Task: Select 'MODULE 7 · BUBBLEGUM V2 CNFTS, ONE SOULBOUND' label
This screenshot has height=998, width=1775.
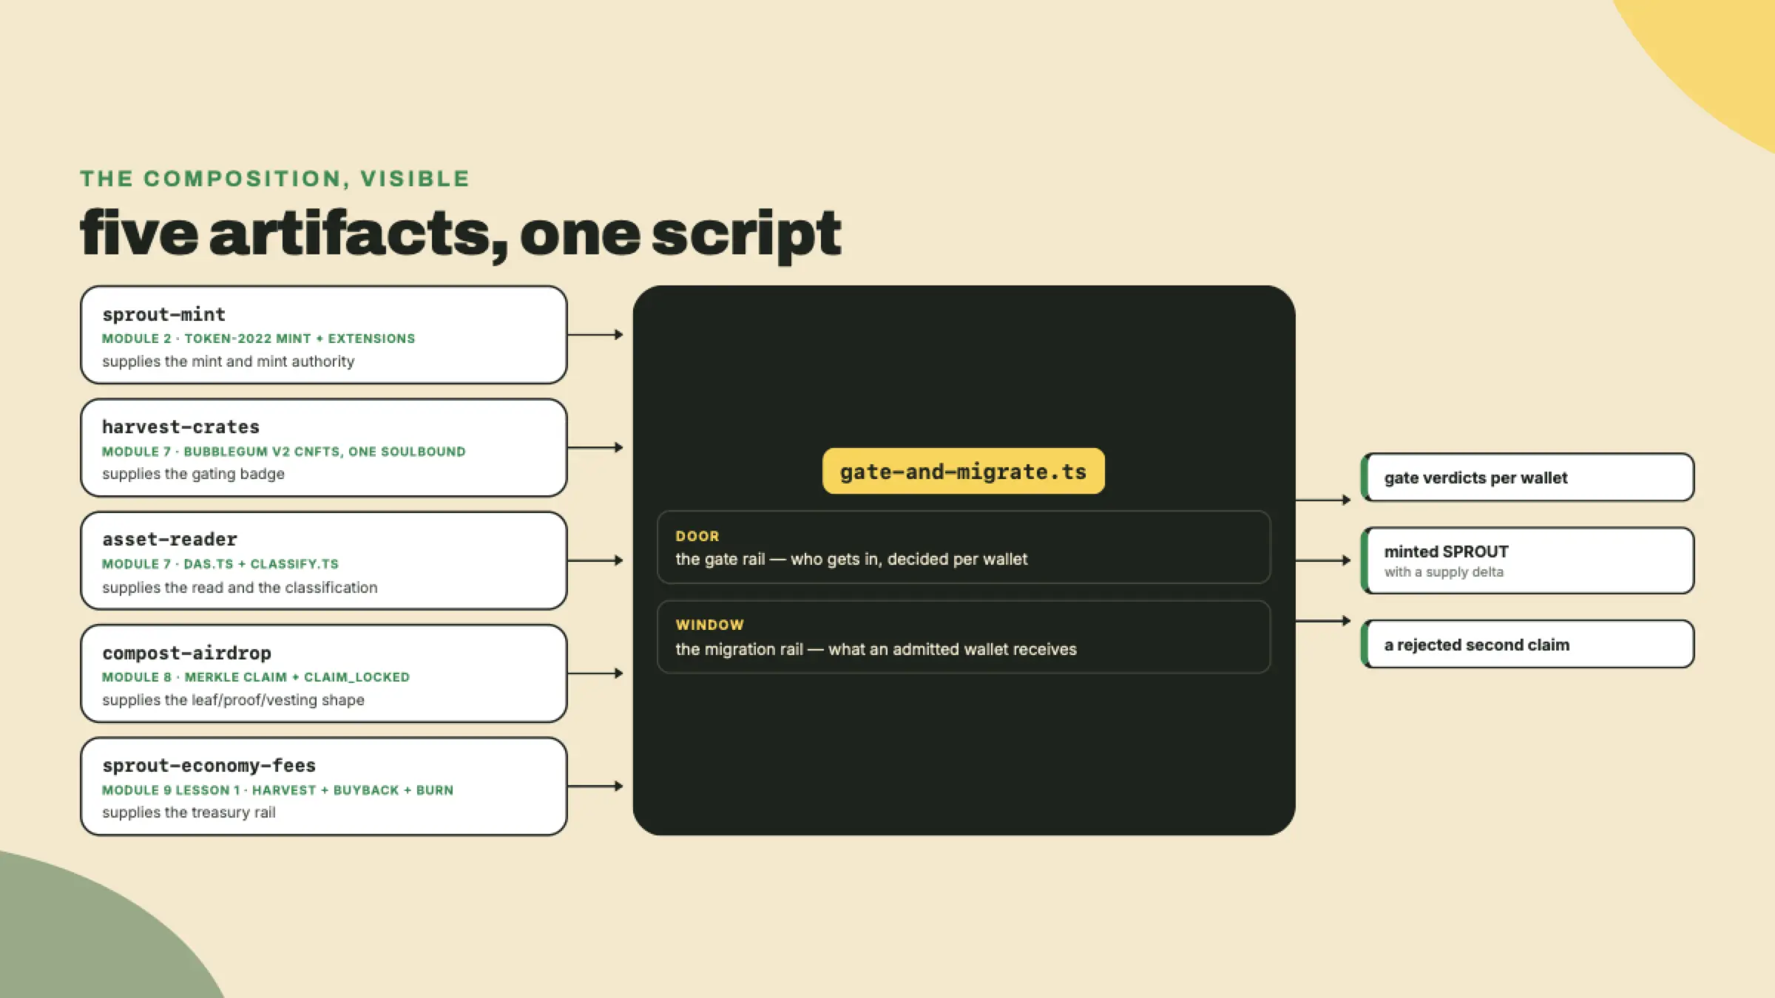Action: point(283,452)
